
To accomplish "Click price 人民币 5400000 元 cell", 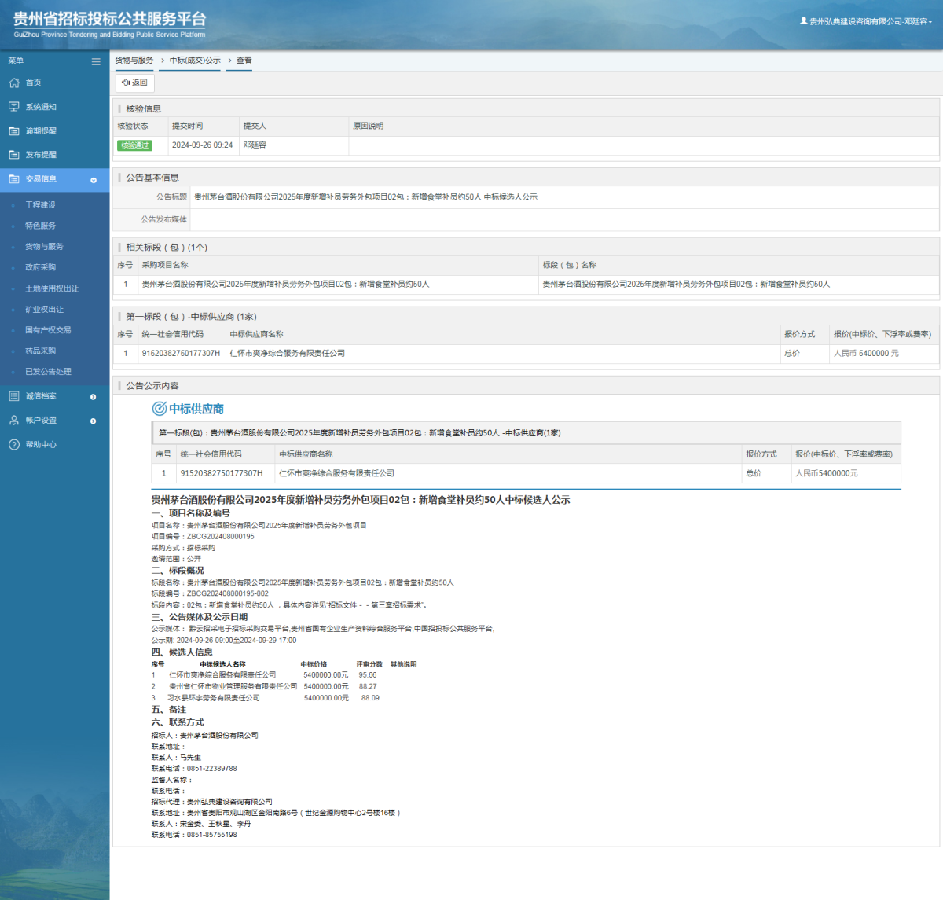I will pos(866,354).
